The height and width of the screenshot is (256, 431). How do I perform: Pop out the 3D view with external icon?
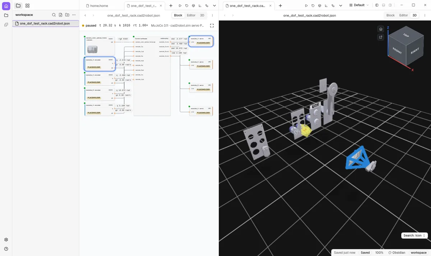pos(381,37)
